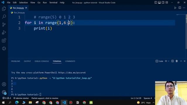Expand the launch profile dropdown arrow
The height and width of the screenshot is (105, 187).
(169, 61)
